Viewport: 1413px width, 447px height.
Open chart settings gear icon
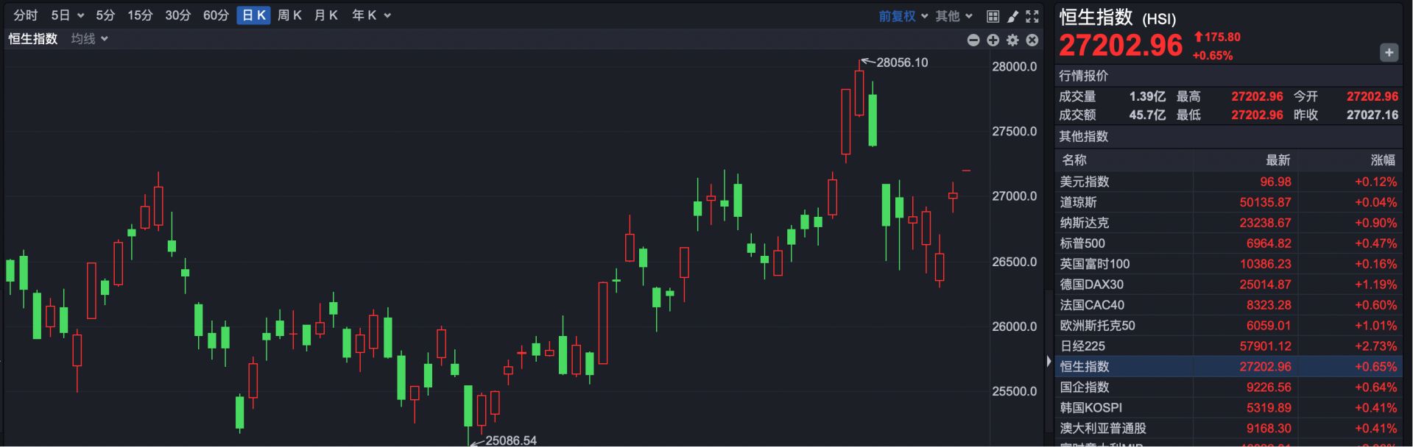click(x=1012, y=40)
